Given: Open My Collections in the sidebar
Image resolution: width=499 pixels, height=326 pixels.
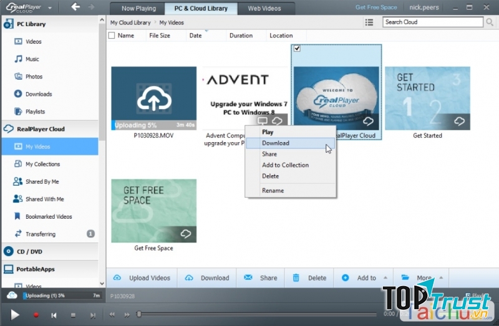Looking at the screenshot, I should coord(42,164).
